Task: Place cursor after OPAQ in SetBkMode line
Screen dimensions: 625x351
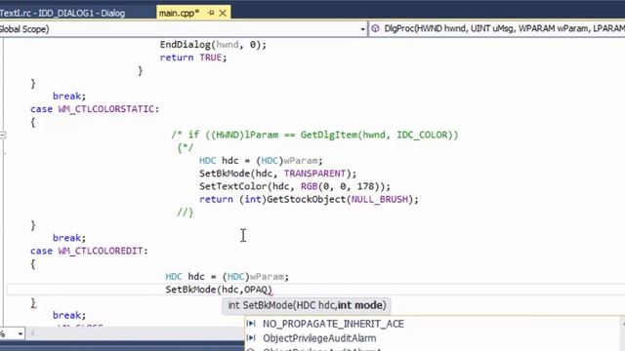Action: click(x=267, y=290)
